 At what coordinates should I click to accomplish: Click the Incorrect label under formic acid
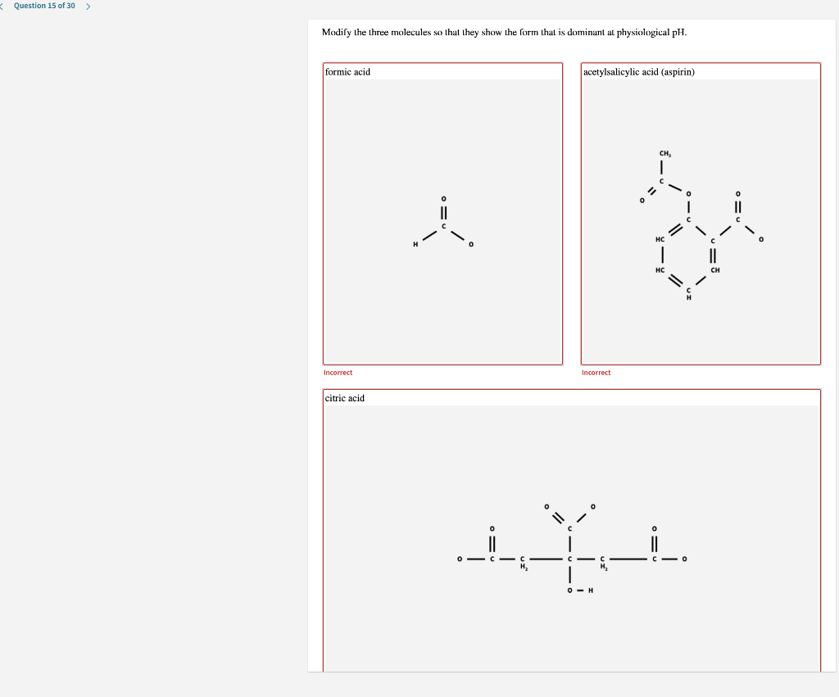338,373
